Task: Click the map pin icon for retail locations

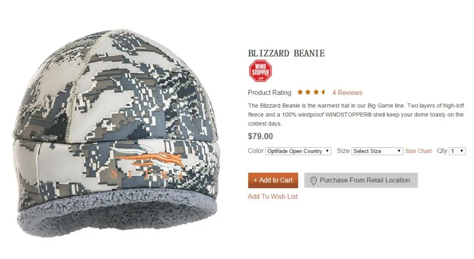Action: (x=313, y=180)
